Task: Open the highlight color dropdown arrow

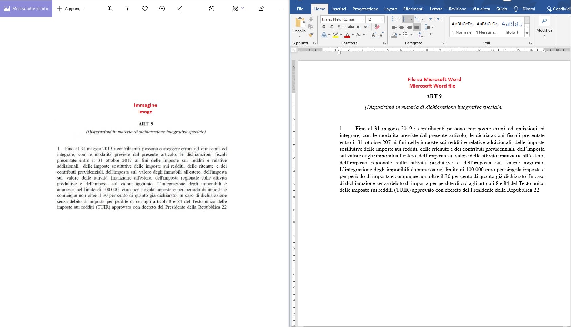Action: pyautogui.click(x=341, y=35)
